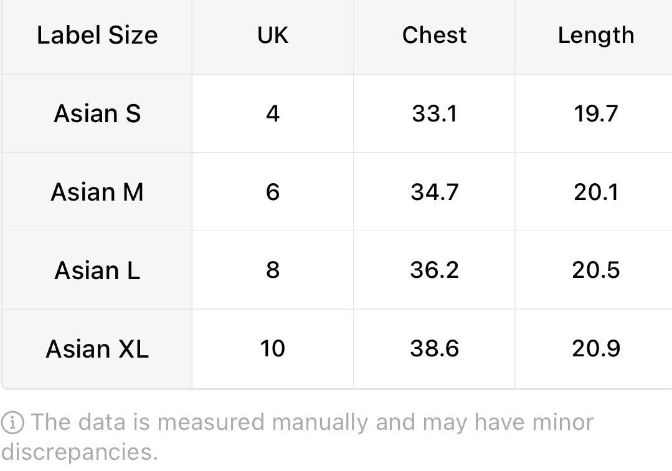Click UK size 8 cell
The image size is (672, 471).
273,270
